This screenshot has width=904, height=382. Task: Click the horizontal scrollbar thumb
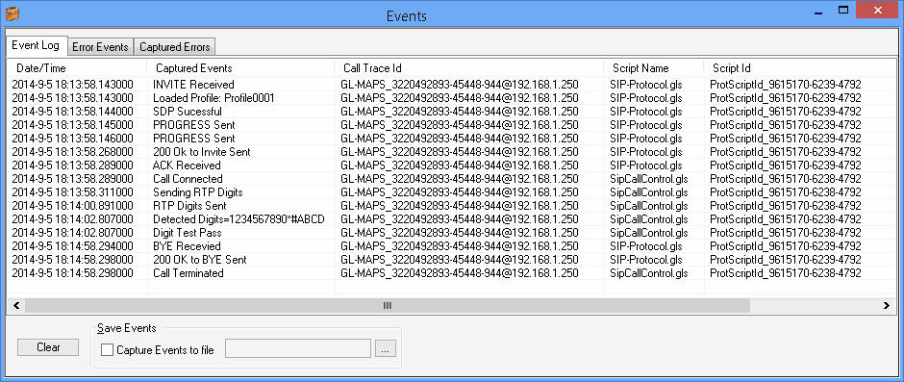388,306
